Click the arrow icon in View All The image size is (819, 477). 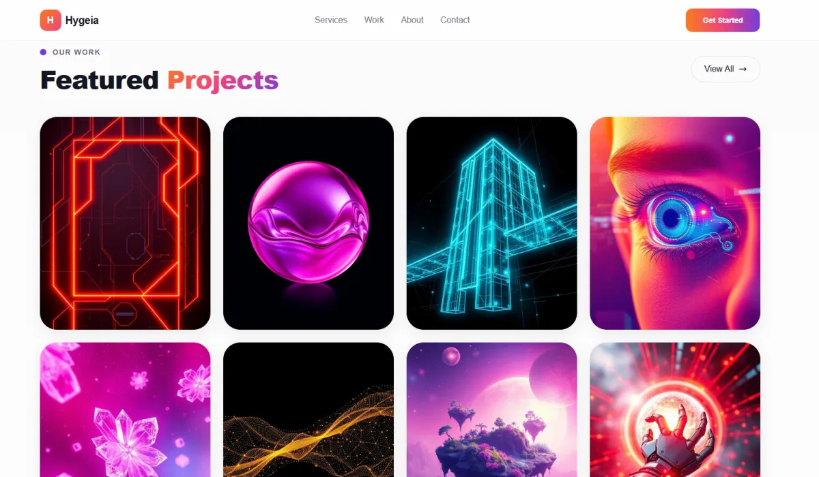coord(743,69)
